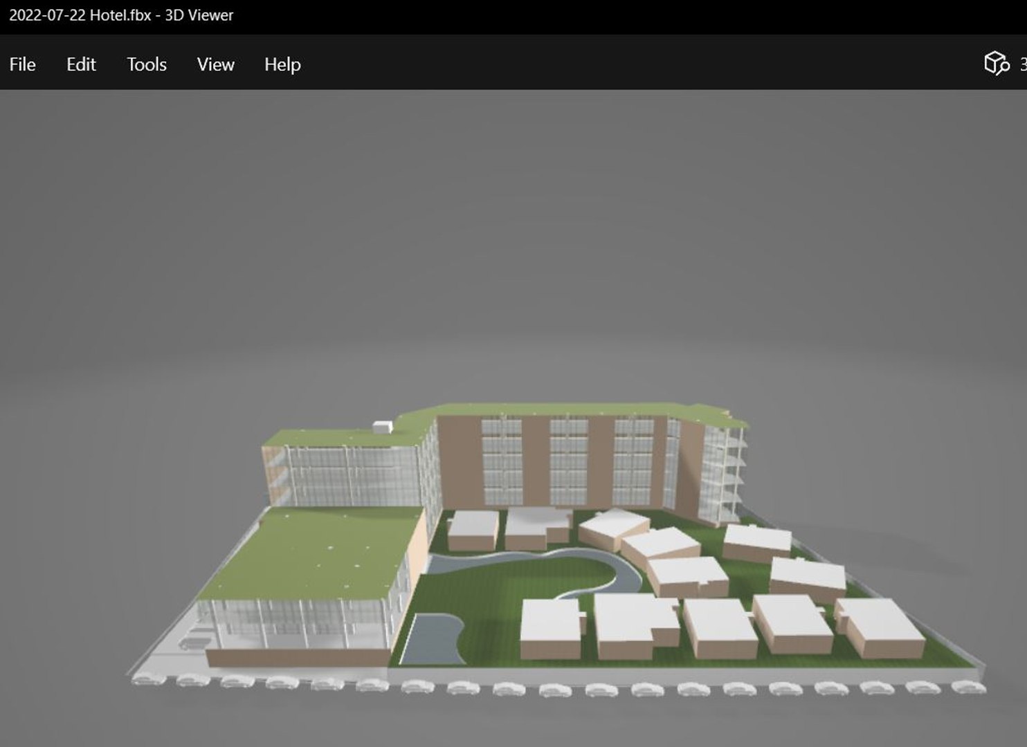
Task: Open the File menu
Action: [x=22, y=64]
